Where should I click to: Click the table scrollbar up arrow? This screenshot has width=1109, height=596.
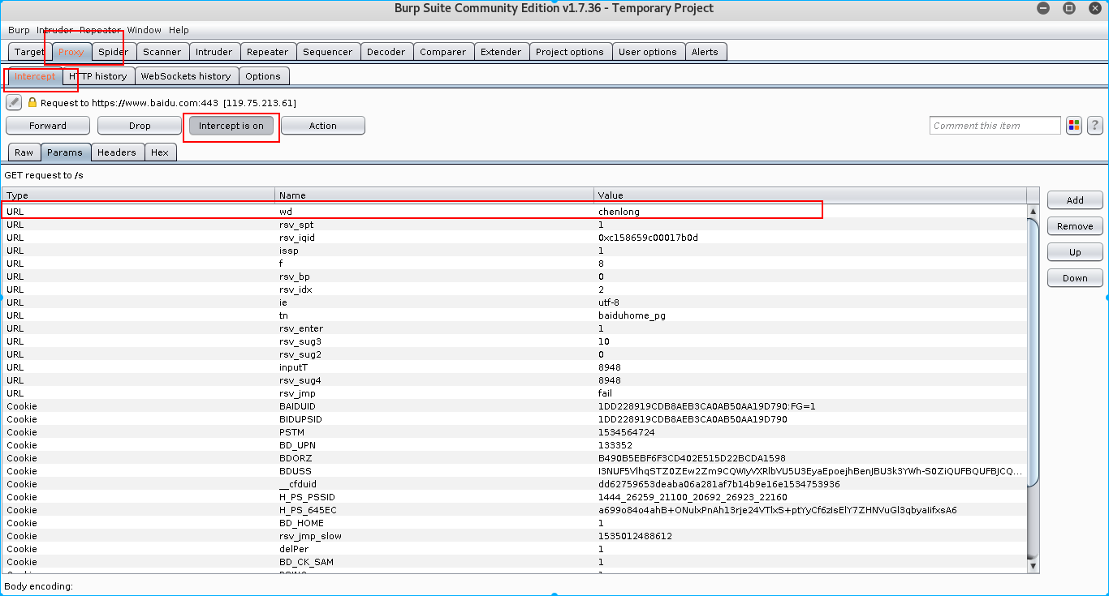pos(1033,211)
